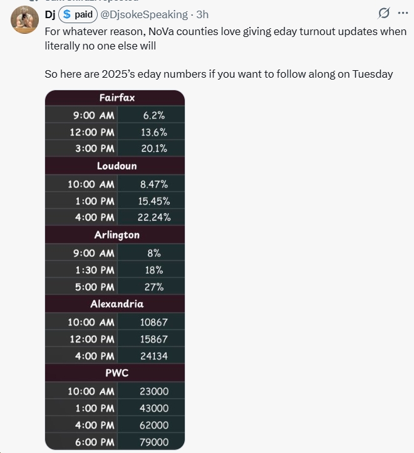Click the display name Dj
This screenshot has width=414, height=453.
point(50,14)
